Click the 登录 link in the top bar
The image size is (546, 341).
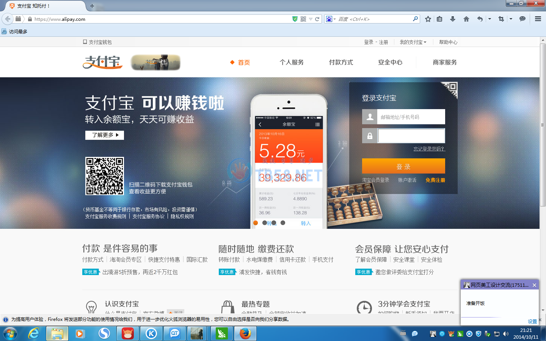click(369, 42)
